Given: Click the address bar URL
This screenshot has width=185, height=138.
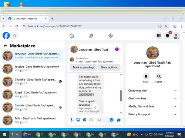Looking at the screenshot, I should click(x=55, y=26).
